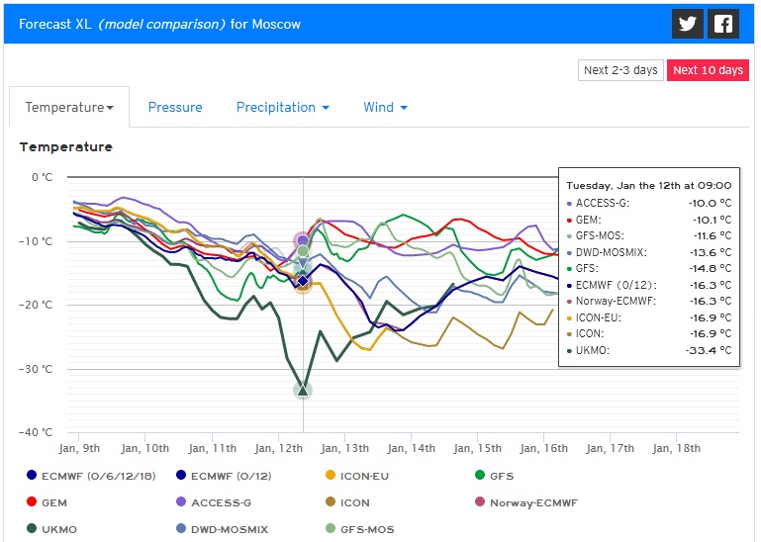Click the Norway-ECMWF legend marker
761x542 pixels.
(481, 502)
